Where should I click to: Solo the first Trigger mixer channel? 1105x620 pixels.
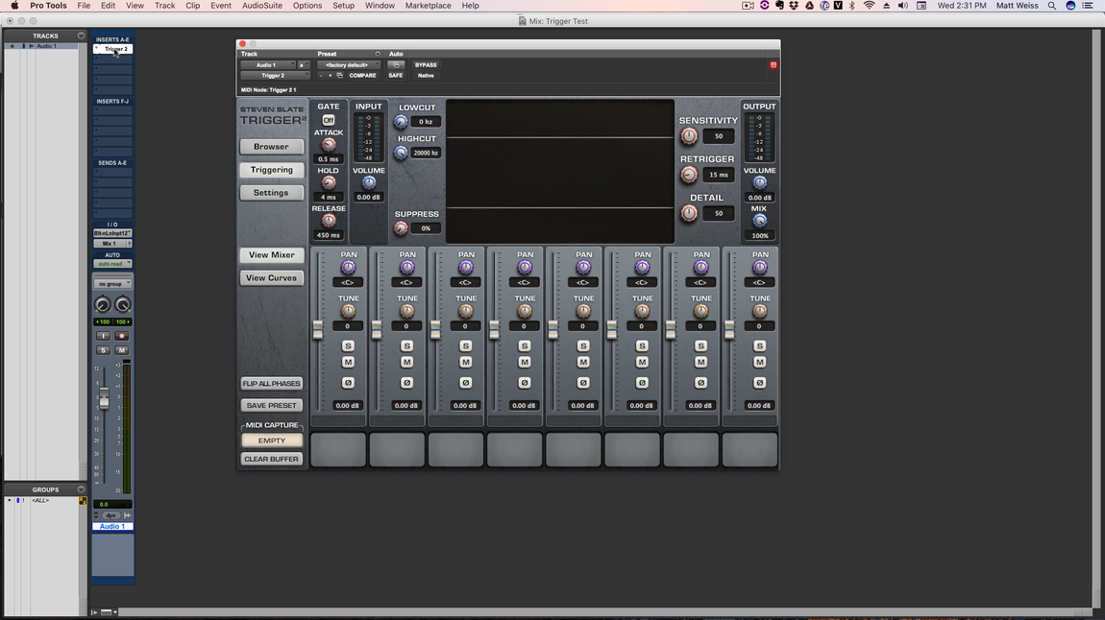tap(348, 346)
